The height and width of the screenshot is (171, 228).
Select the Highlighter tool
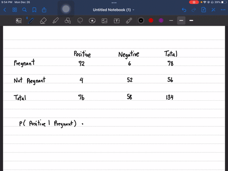pos(56,21)
